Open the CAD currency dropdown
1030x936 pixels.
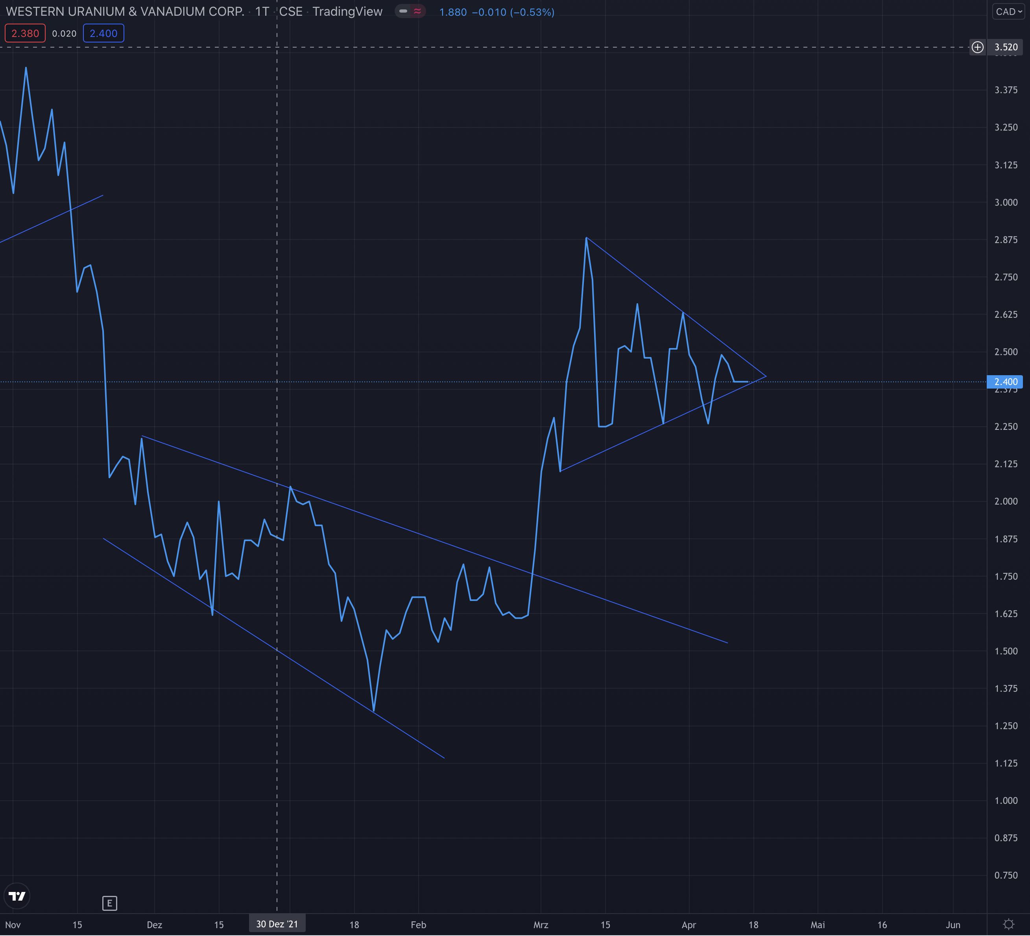point(1008,11)
